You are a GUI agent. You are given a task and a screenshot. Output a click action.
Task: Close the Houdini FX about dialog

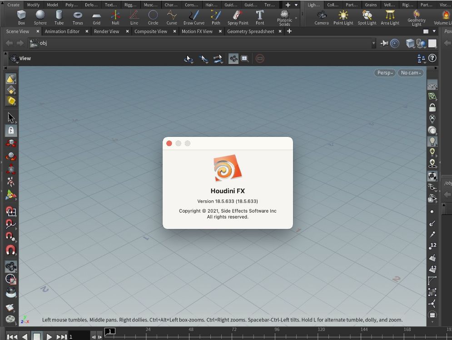click(169, 143)
